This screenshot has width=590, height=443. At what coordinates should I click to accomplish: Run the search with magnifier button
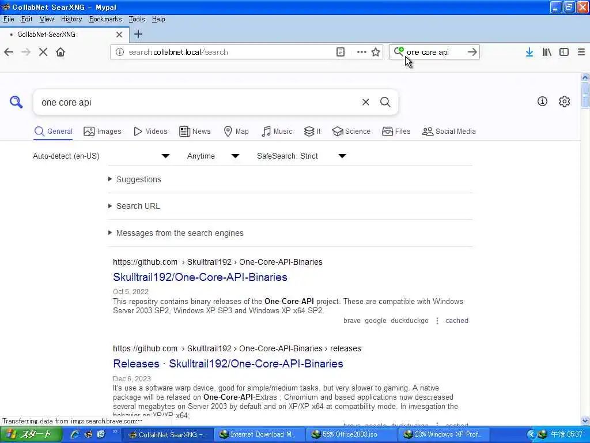[385, 102]
